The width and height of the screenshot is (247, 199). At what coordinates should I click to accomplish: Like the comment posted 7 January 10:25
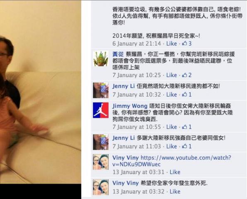pos(172,75)
